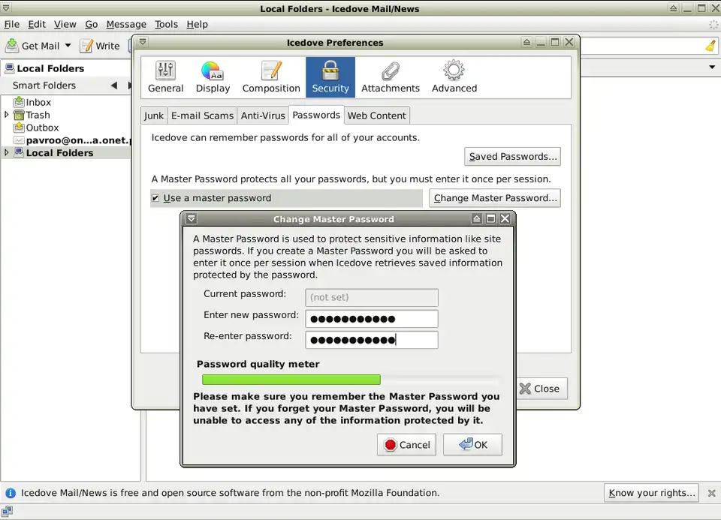Screen dimensions: 721x520
Task: Select the Inbox folder
Action: coord(38,102)
